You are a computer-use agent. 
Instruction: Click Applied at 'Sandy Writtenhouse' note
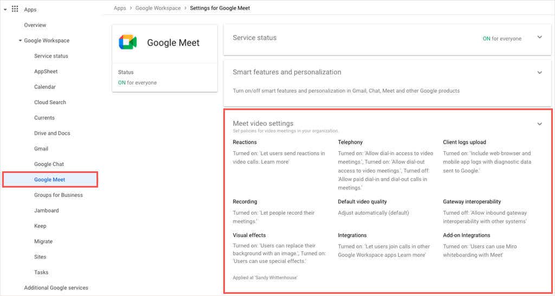tap(264, 278)
